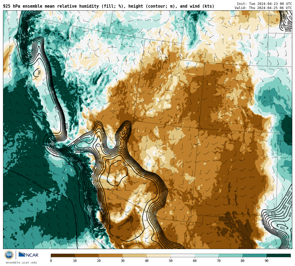Click colorbar tick label 70
This screenshot has height=266, width=295.
219,261
